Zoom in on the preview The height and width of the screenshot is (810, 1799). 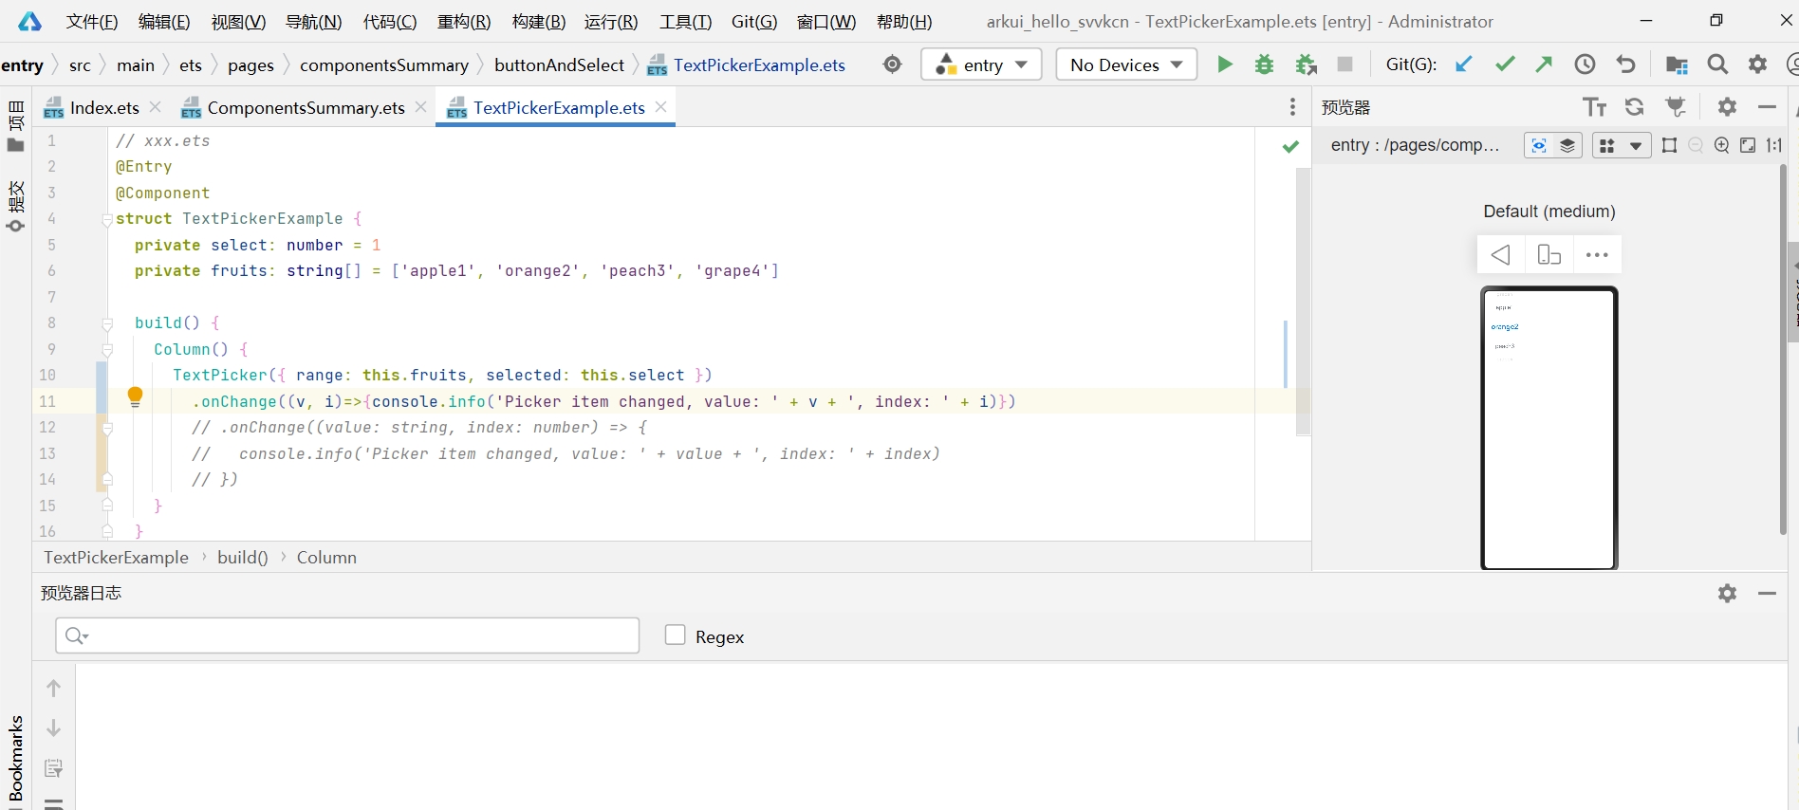1722,145
